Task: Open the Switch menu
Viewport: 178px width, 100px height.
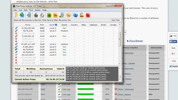Action: pos(38,10)
